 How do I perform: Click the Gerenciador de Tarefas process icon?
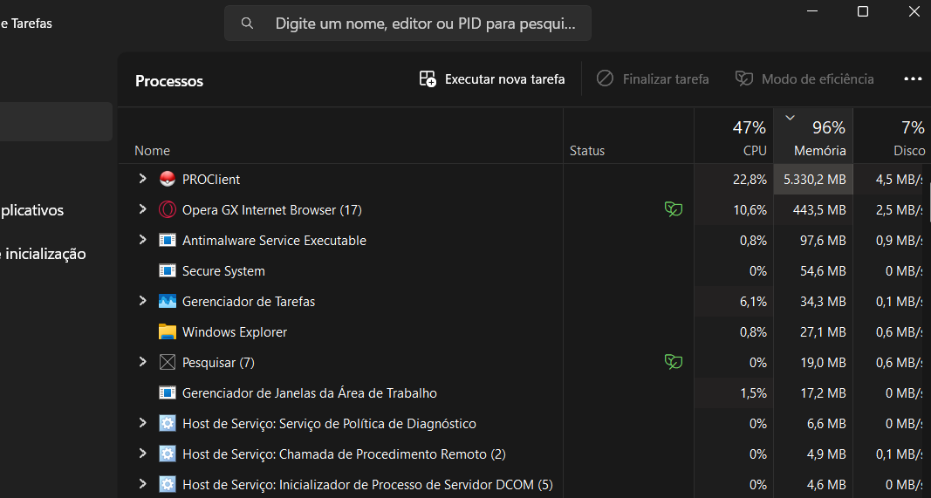[168, 302]
